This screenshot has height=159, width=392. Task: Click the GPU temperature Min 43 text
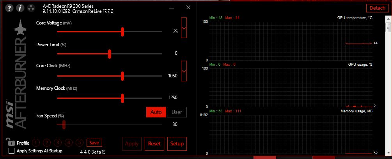click(x=216, y=18)
